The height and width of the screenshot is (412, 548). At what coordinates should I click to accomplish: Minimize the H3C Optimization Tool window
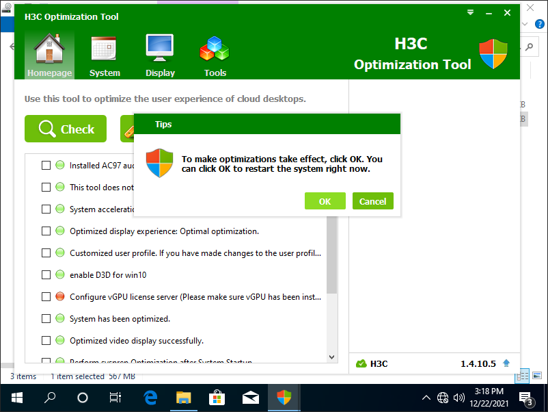coord(489,13)
